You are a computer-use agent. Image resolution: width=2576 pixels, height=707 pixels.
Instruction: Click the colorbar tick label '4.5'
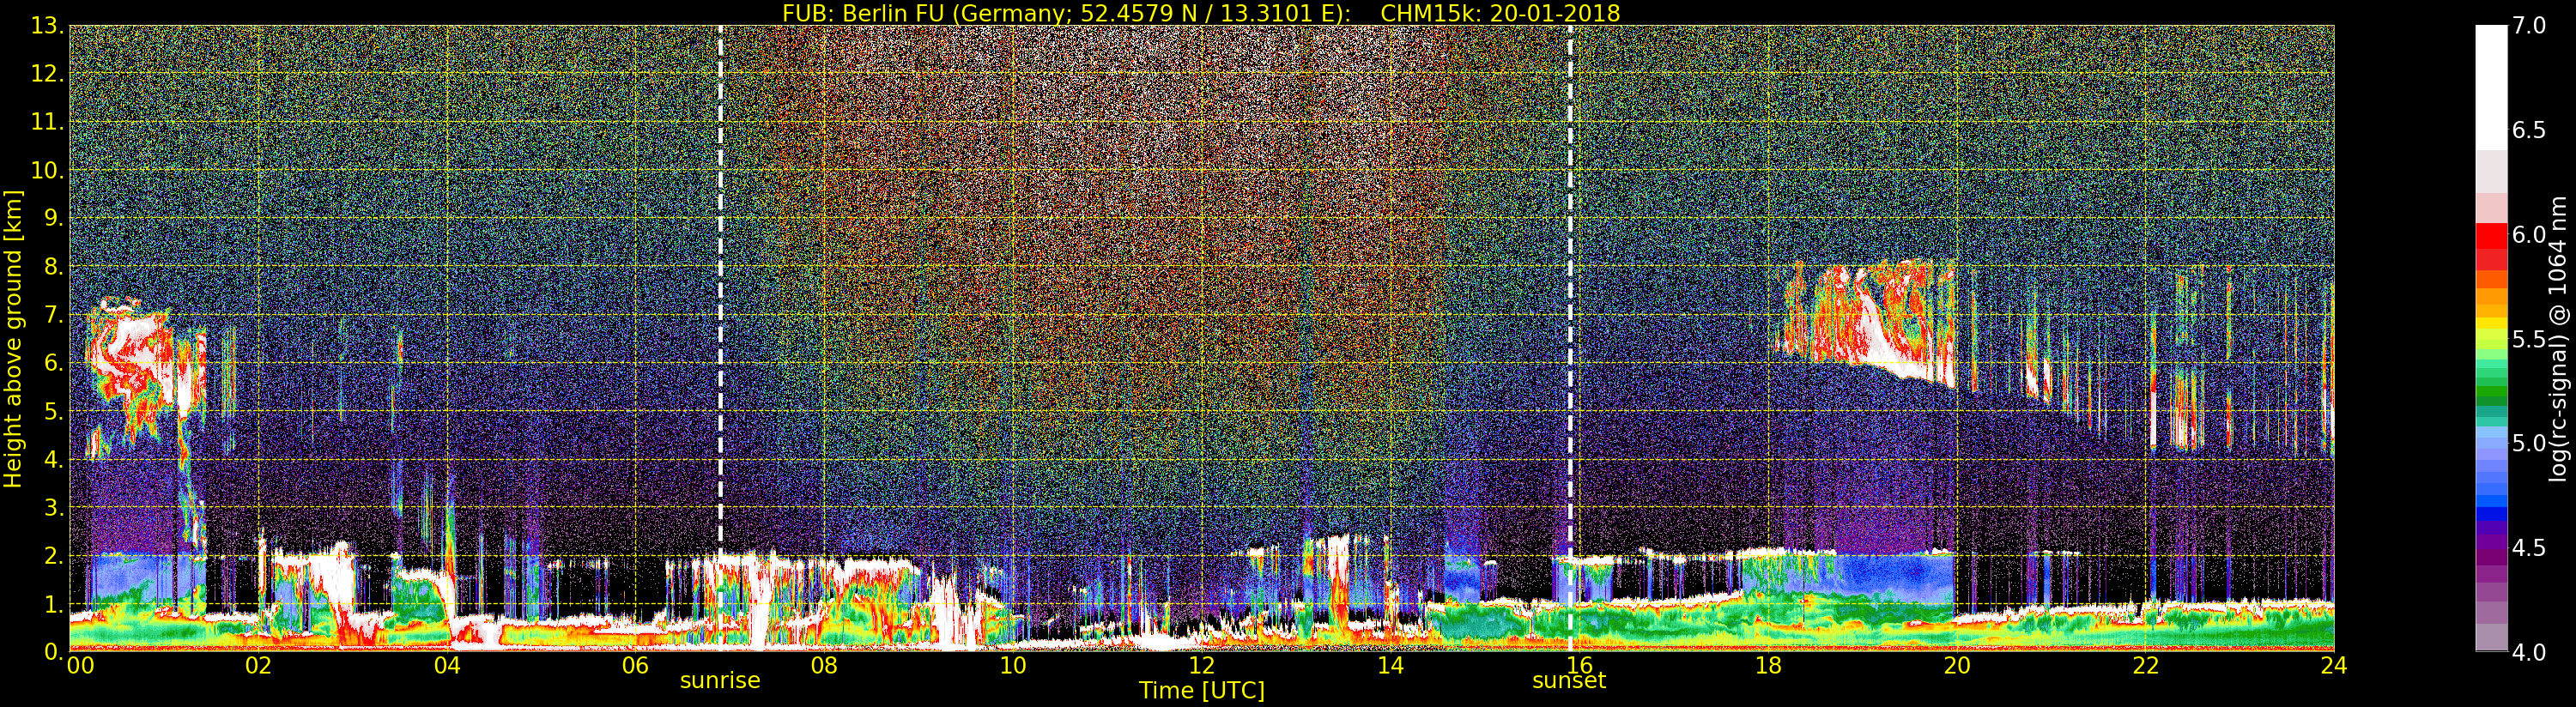tap(2529, 547)
